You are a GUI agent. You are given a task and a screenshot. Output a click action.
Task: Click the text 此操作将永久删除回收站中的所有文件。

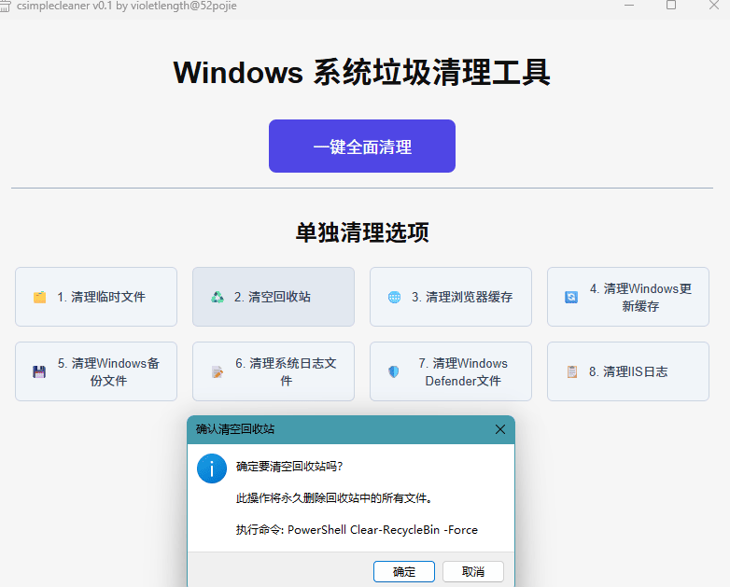click(335, 498)
